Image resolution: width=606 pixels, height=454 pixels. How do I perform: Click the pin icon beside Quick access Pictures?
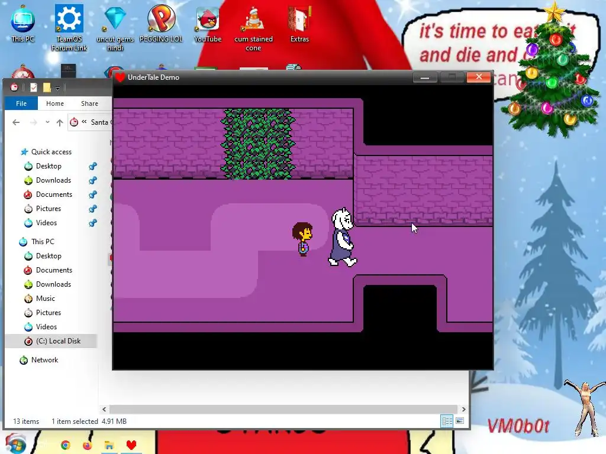pyautogui.click(x=93, y=209)
